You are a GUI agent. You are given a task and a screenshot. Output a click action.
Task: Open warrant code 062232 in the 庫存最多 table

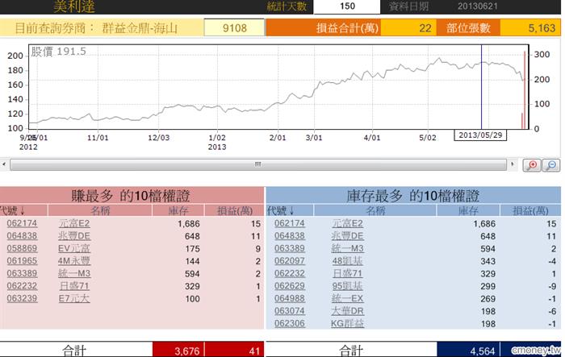290,273
